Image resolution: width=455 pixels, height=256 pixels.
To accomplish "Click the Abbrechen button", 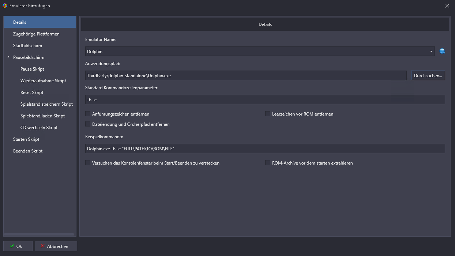I will [56, 246].
